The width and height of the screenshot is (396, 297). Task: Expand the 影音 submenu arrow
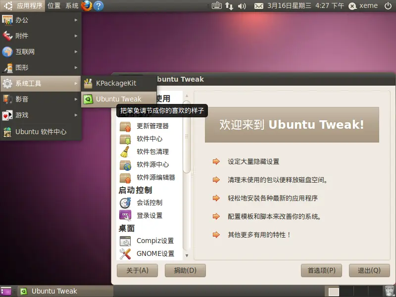point(76,99)
